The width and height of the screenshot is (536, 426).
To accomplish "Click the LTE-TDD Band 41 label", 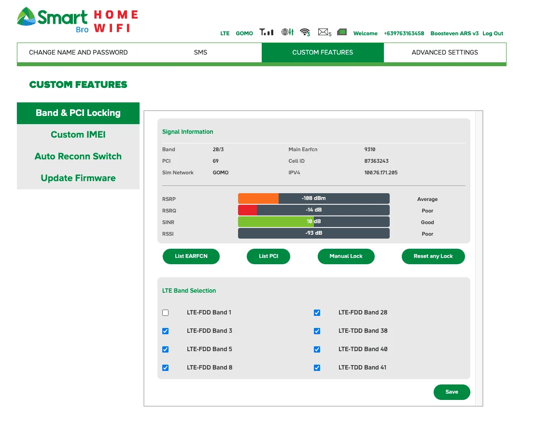I will 362,368.
